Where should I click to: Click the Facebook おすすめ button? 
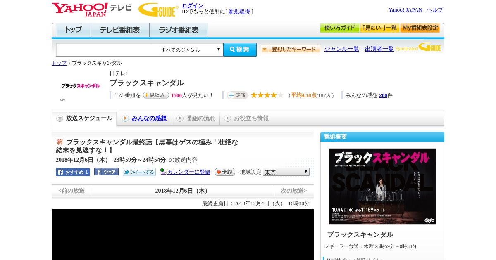[x=73, y=172]
